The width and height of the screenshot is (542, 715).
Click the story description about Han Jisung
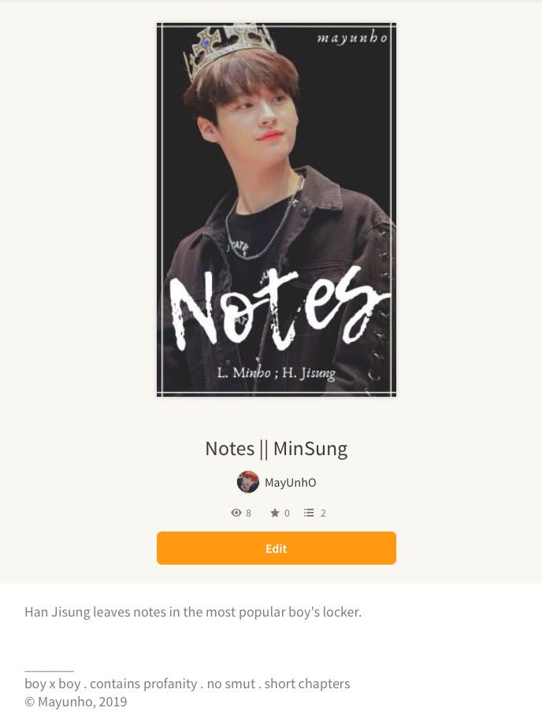click(193, 612)
